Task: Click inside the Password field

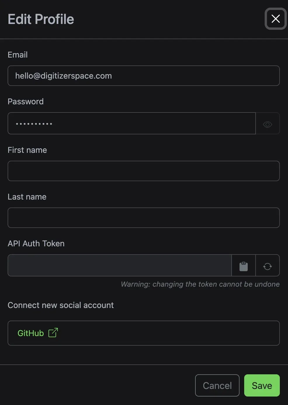Action: click(132, 124)
